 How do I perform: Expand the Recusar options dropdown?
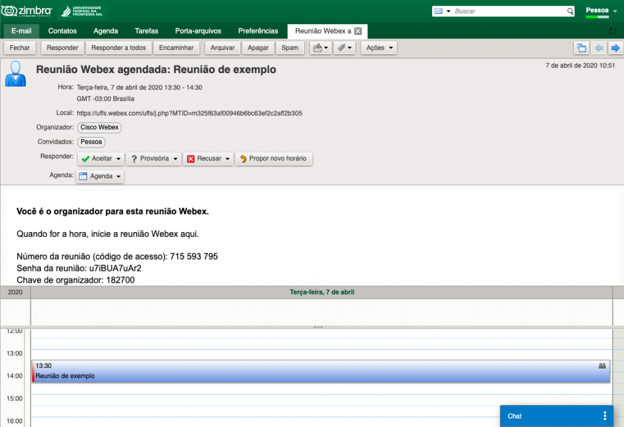tap(227, 159)
